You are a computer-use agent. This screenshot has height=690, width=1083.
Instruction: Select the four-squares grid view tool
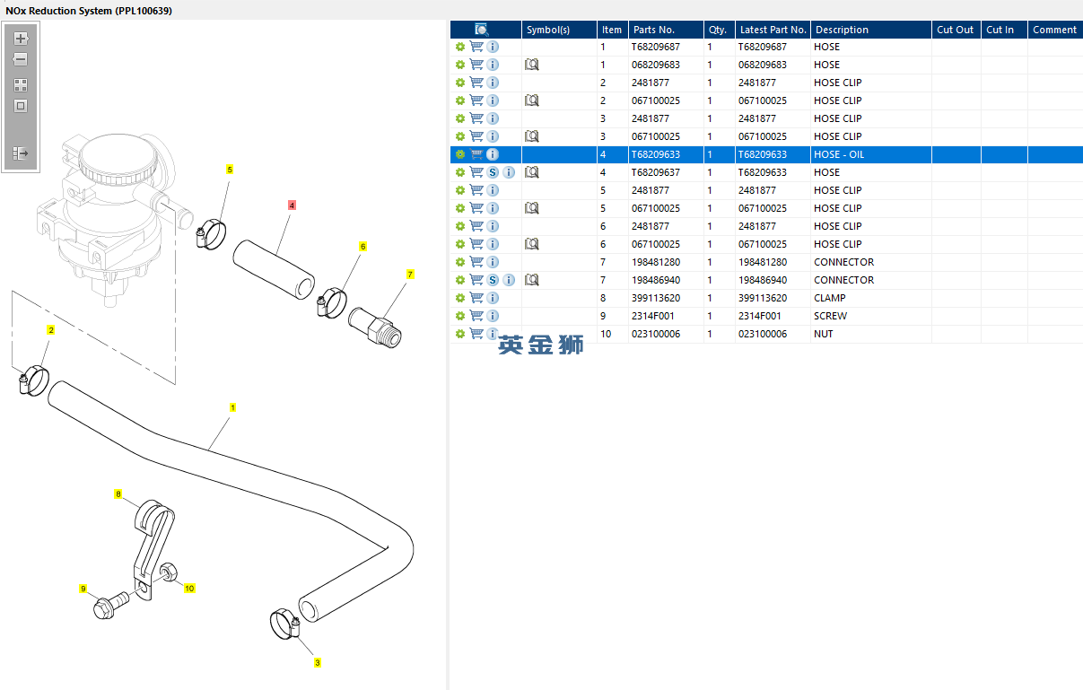pyautogui.click(x=21, y=85)
